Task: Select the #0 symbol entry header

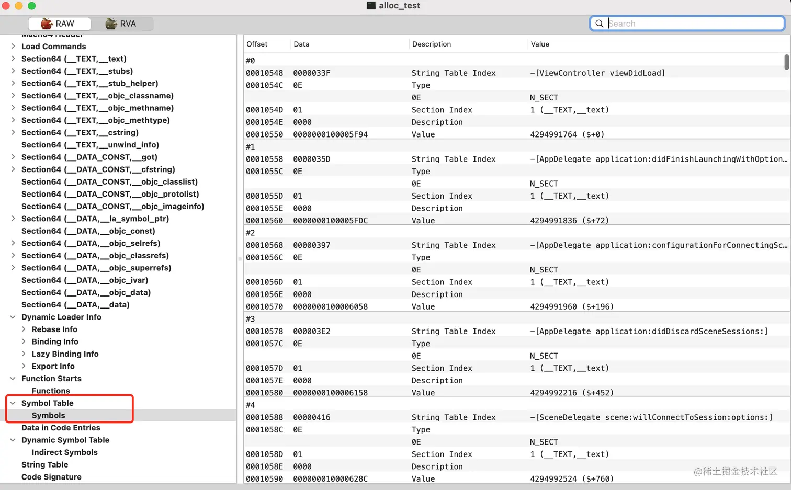Action: pyautogui.click(x=251, y=61)
